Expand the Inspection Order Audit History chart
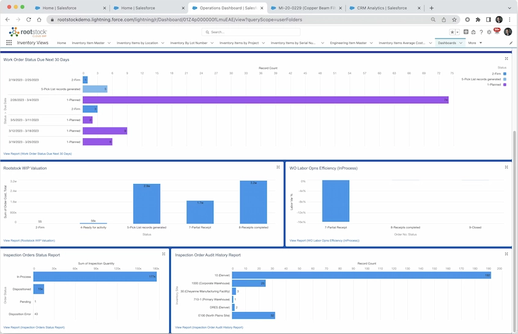Screen dimensions: 518x334 (506, 254)
